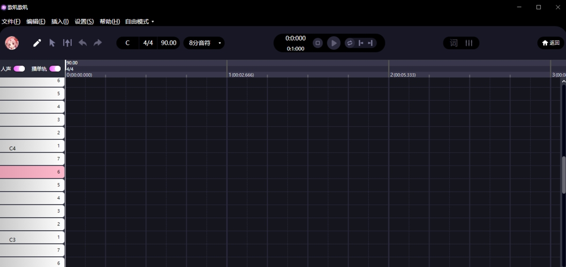The height and width of the screenshot is (267, 566).
Task: Click the 返回 home button
Action: pyautogui.click(x=550, y=43)
